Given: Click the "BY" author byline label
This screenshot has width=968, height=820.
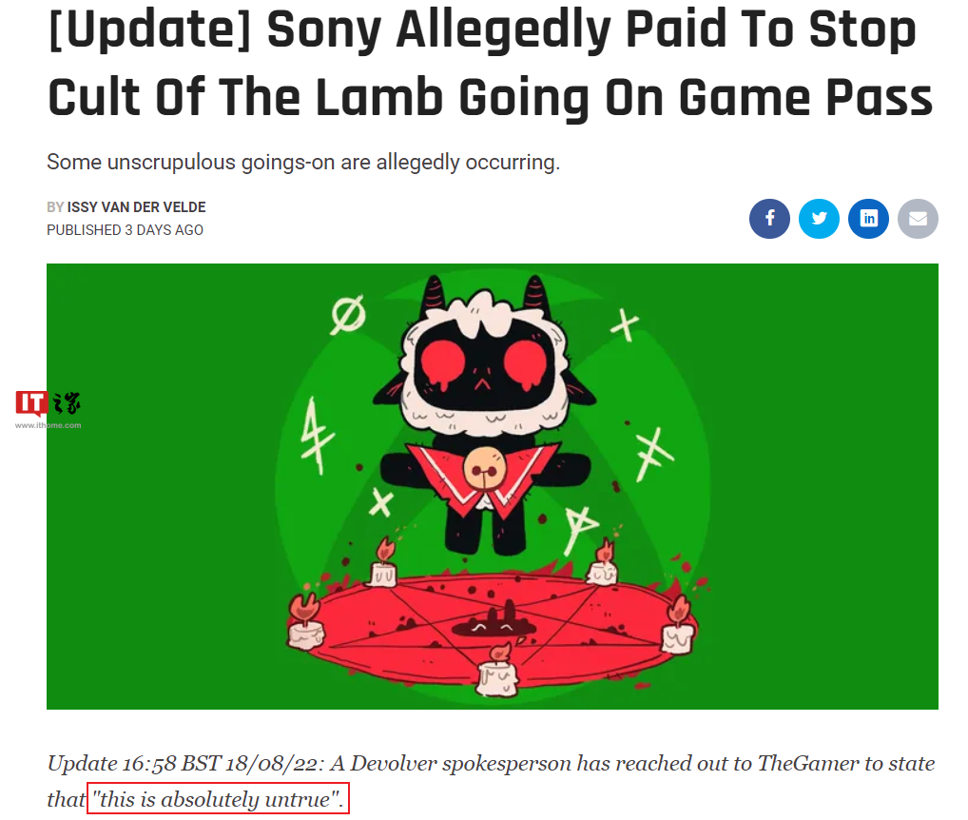Looking at the screenshot, I should point(55,206).
